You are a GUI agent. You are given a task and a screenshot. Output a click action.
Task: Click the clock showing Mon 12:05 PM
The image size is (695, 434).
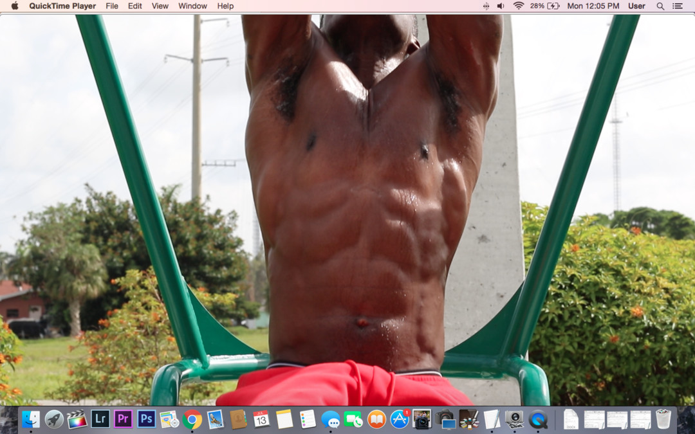(x=593, y=6)
